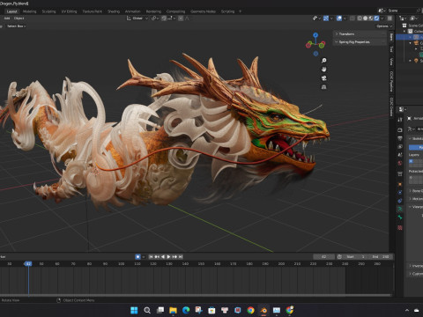Open the Collection properties tab
The height and width of the screenshot is (317, 423).
point(400,174)
